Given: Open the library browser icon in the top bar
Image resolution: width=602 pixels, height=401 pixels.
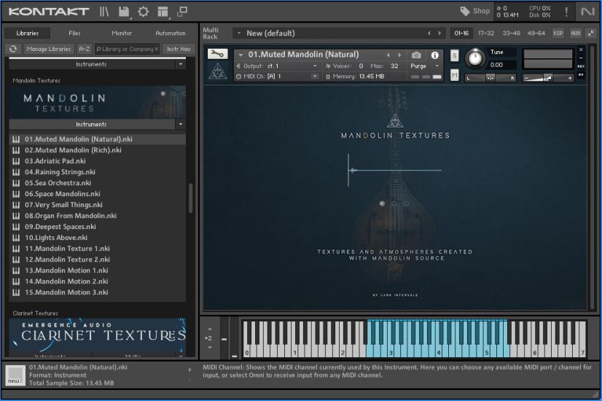Looking at the screenshot, I should coord(105,11).
